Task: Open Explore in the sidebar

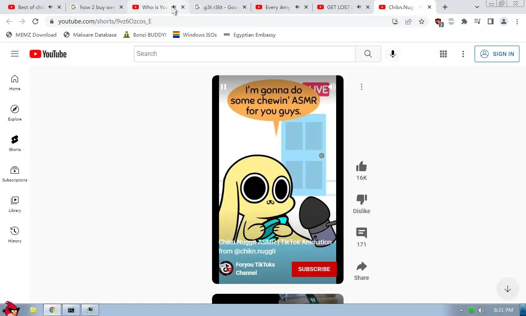Action: tap(15, 113)
